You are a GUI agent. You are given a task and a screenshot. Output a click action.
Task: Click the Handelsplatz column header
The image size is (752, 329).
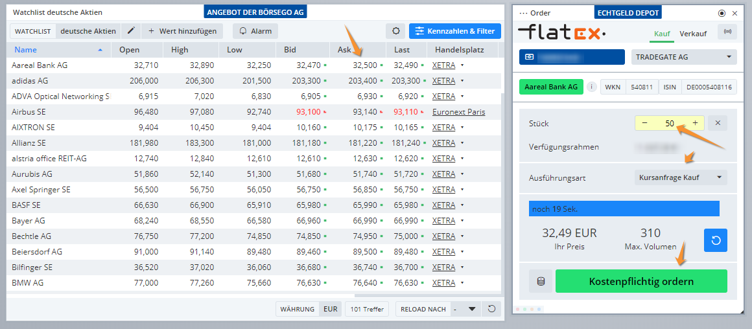[462, 50]
